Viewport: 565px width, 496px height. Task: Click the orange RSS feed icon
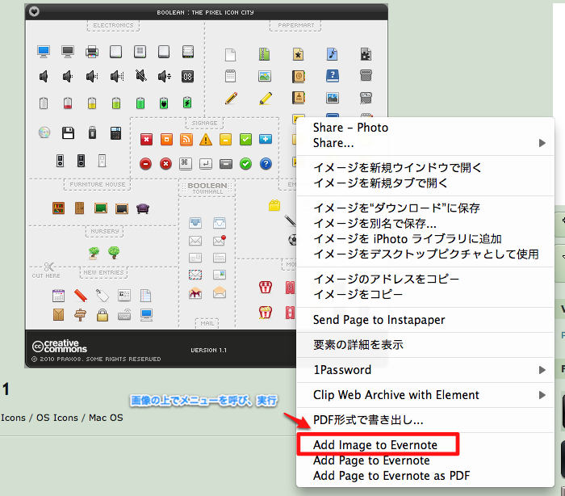pos(186,139)
